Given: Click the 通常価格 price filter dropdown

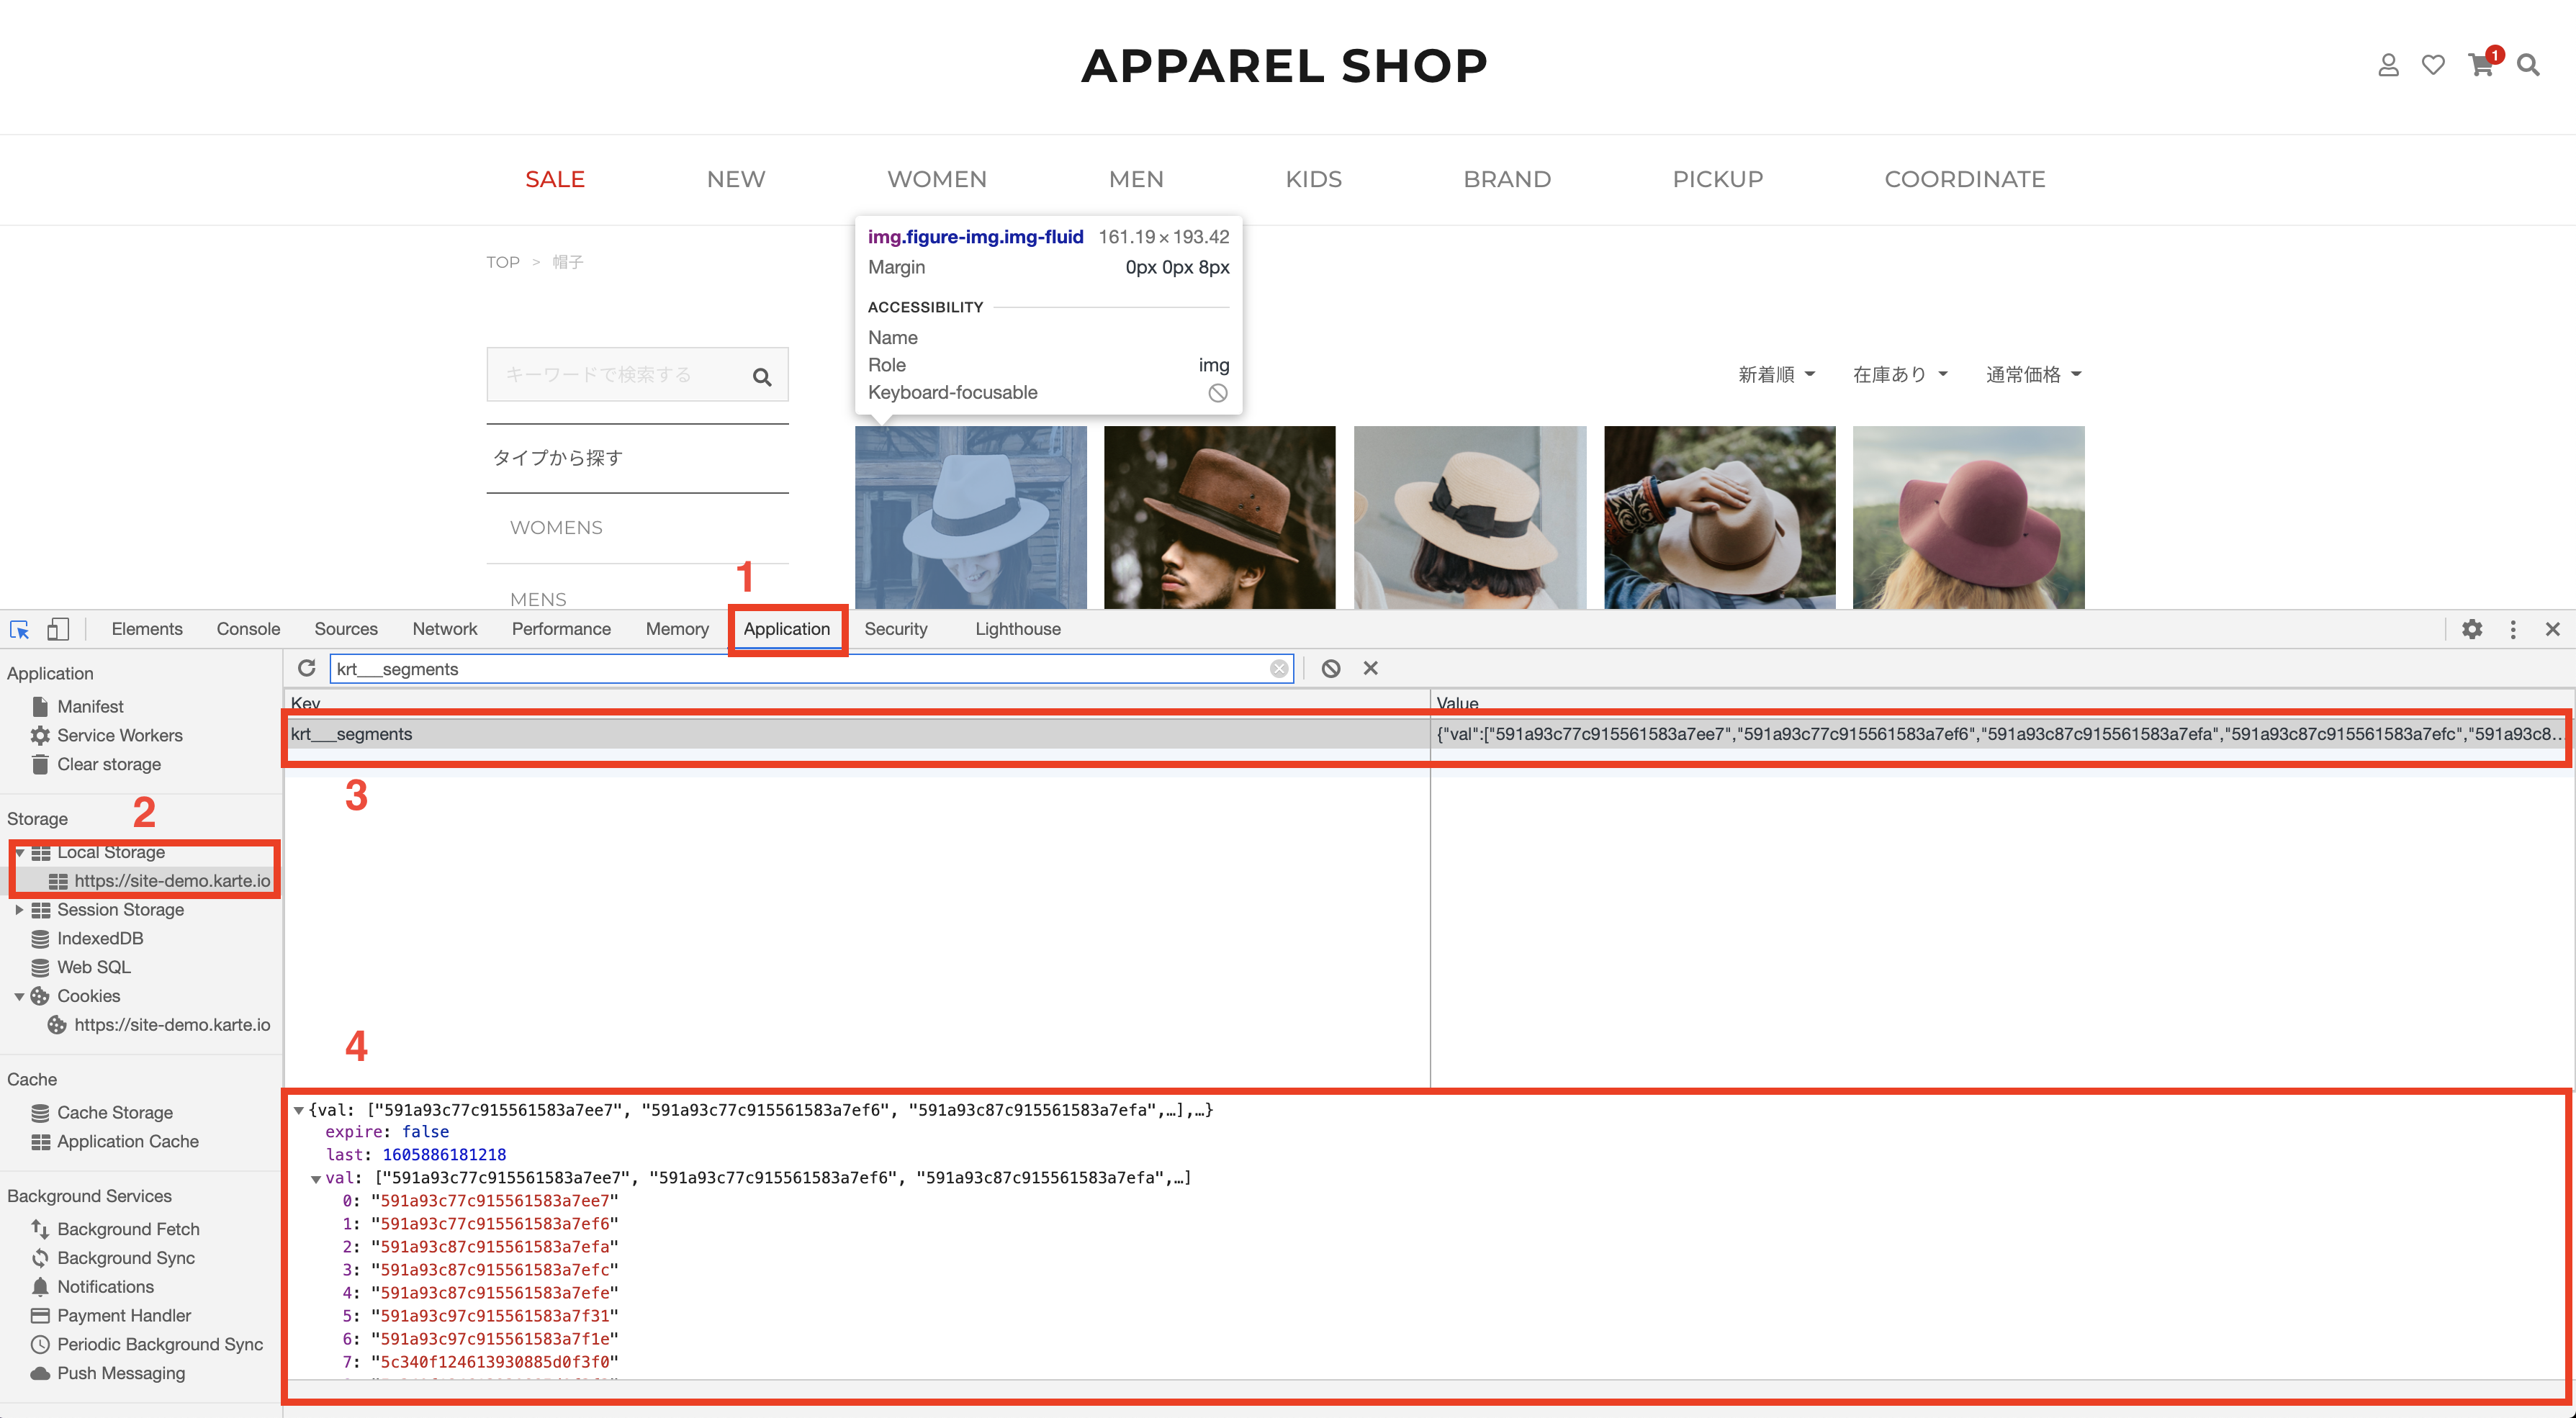Looking at the screenshot, I should coord(2031,374).
